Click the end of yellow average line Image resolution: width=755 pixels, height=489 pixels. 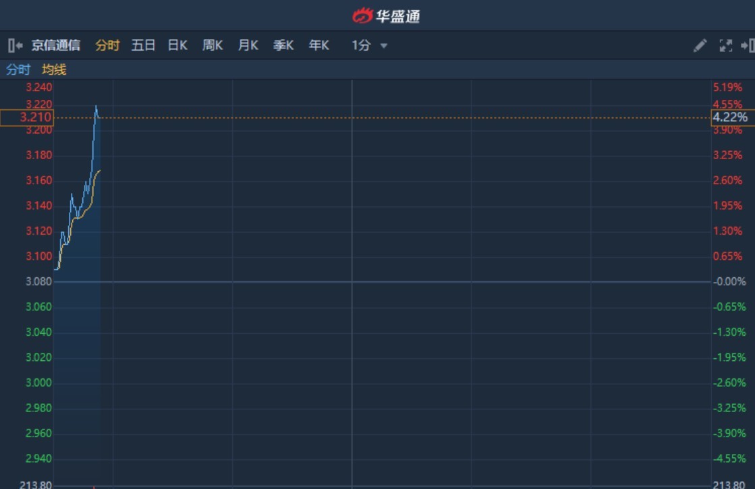(x=100, y=171)
